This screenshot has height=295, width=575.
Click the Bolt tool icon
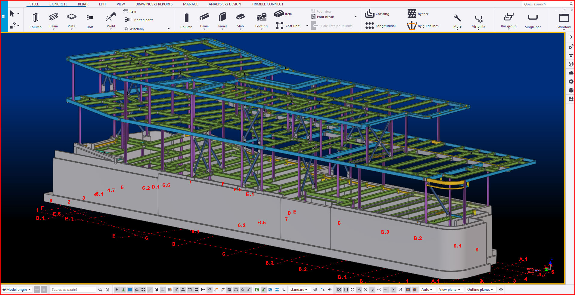pyautogui.click(x=90, y=20)
